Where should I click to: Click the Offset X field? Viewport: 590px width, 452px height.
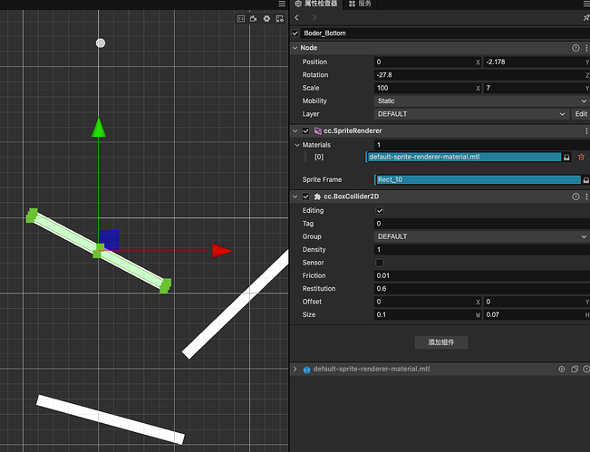tap(428, 302)
